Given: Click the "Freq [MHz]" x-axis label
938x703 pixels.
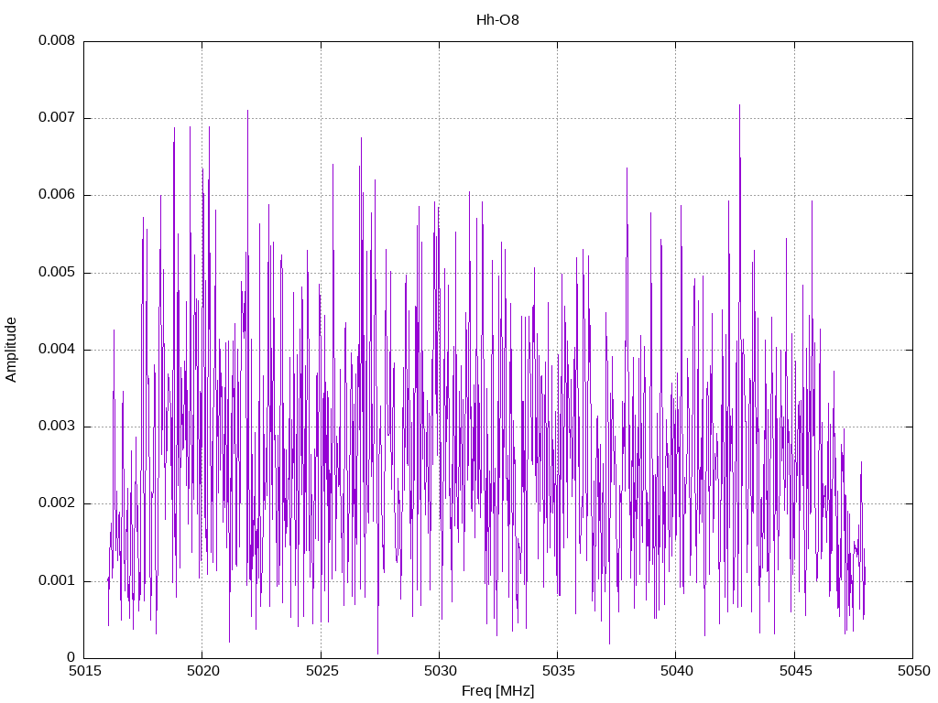Looking at the screenshot, I should pyautogui.click(x=497, y=691).
